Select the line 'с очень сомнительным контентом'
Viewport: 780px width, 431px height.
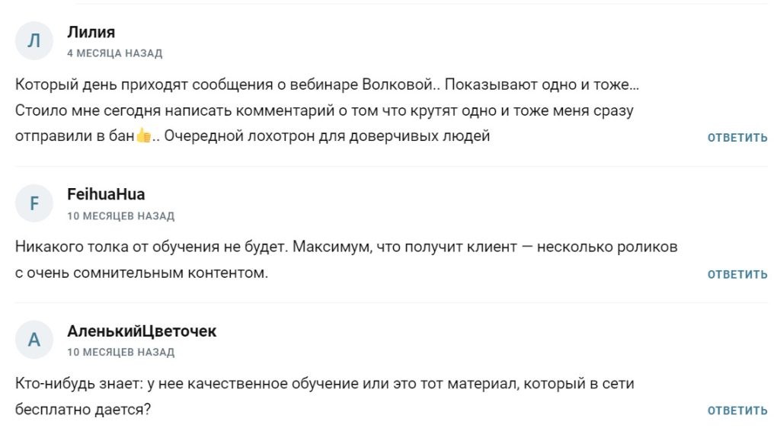coord(141,273)
